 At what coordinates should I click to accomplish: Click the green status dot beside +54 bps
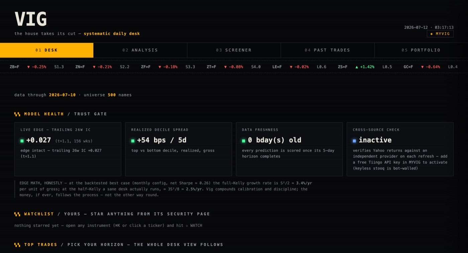pos(133,141)
